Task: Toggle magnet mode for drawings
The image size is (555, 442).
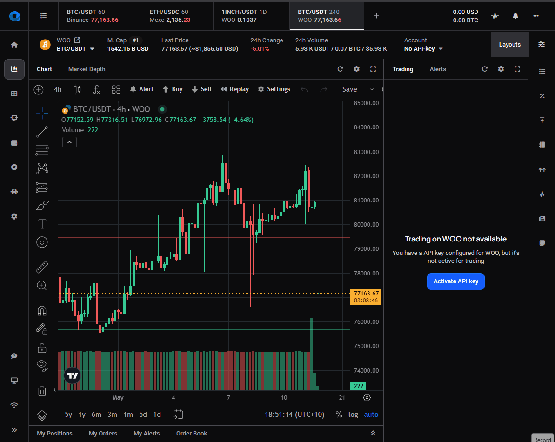Action: [x=42, y=311]
